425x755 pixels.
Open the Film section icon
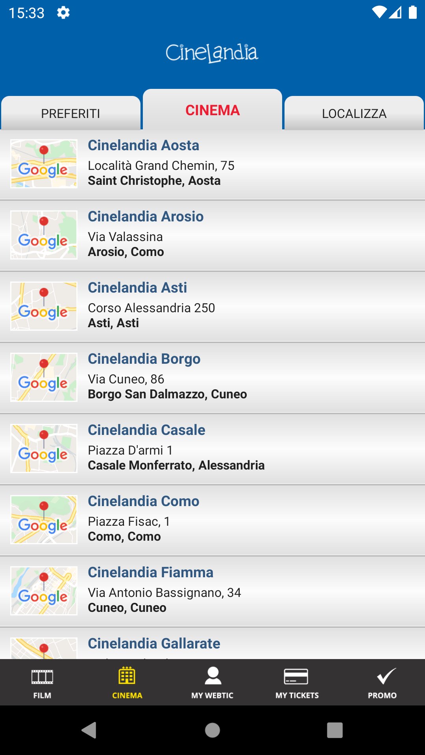tap(42, 677)
